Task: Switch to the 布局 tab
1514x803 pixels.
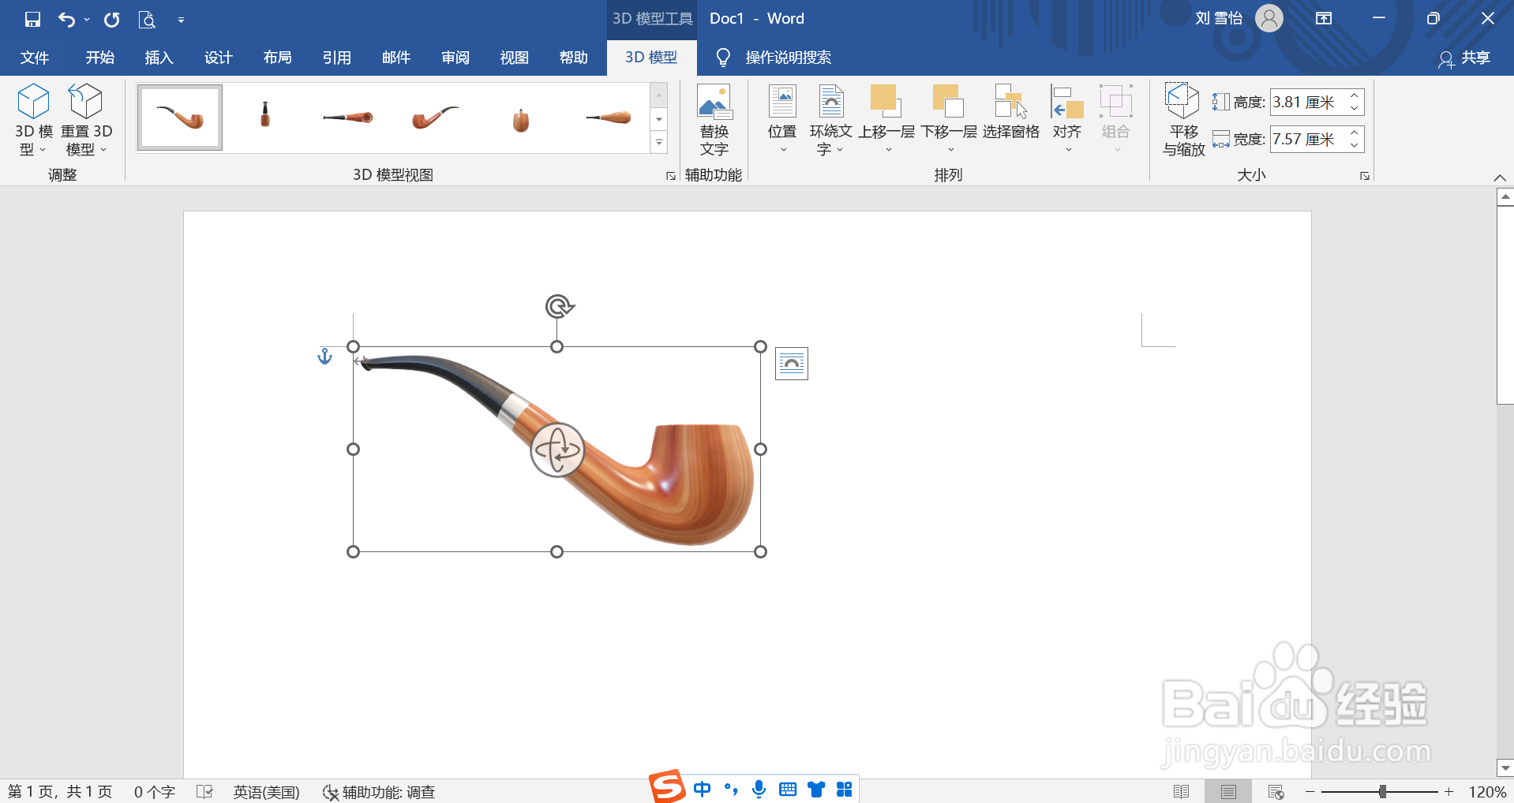Action: [x=277, y=58]
